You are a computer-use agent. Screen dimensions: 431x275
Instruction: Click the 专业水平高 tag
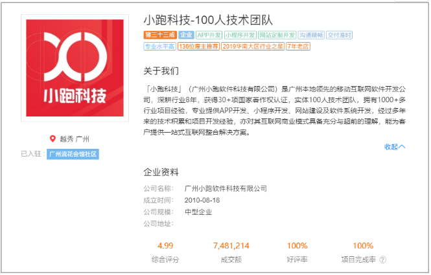(x=159, y=47)
